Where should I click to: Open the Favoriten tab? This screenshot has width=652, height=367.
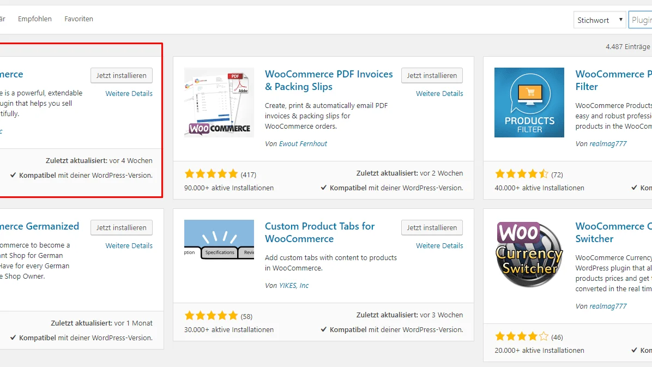point(79,19)
